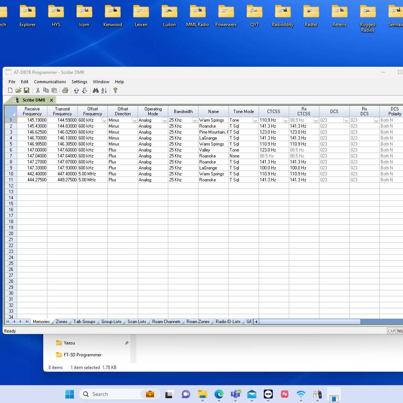Image resolution: width=403 pixels, height=403 pixels.
Task: Open a file using the folder icon
Action: (x=18, y=90)
